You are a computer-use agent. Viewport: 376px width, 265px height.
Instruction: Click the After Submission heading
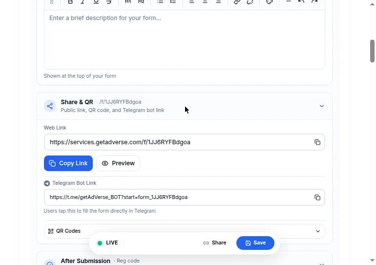click(85, 261)
